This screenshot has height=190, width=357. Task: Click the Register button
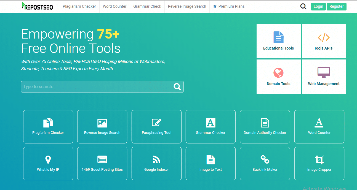click(x=337, y=7)
